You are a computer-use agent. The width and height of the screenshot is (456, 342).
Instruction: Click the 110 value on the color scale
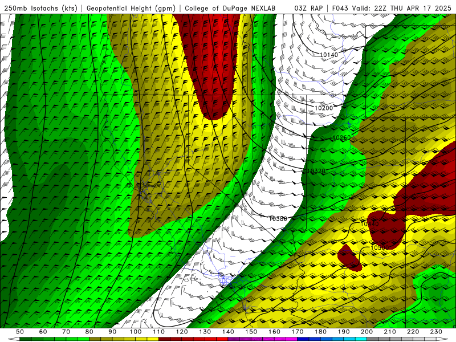[158, 332]
